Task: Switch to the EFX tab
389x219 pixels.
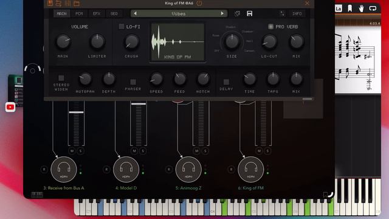Action: click(97, 13)
